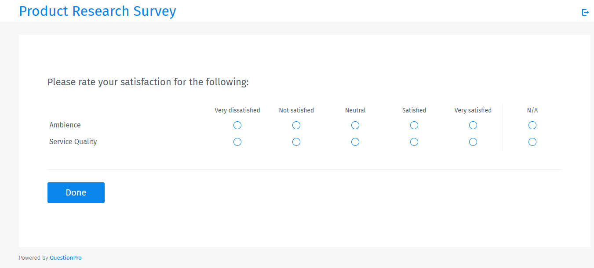
Task: Select Very dissatisfied for Service Quality
Action: coord(237,142)
